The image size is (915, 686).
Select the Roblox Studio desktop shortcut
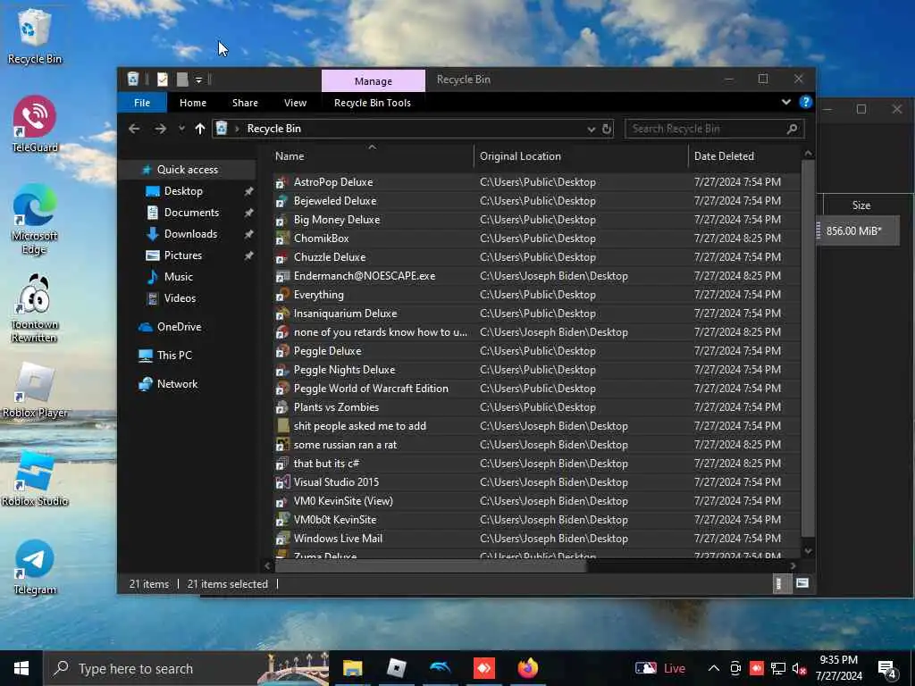(35, 479)
